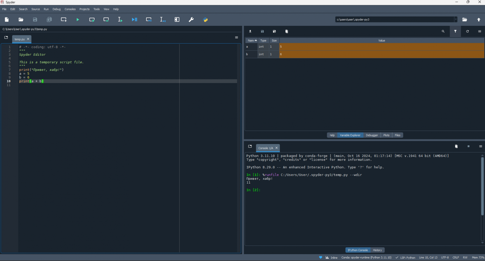Open a file using the folder icon
Viewport: 485px width, 261px height.
pos(21,20)
